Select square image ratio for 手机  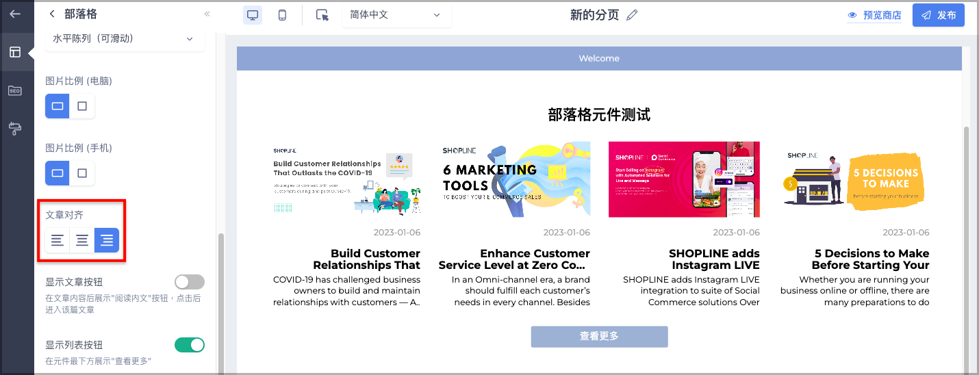pos(82,173)
